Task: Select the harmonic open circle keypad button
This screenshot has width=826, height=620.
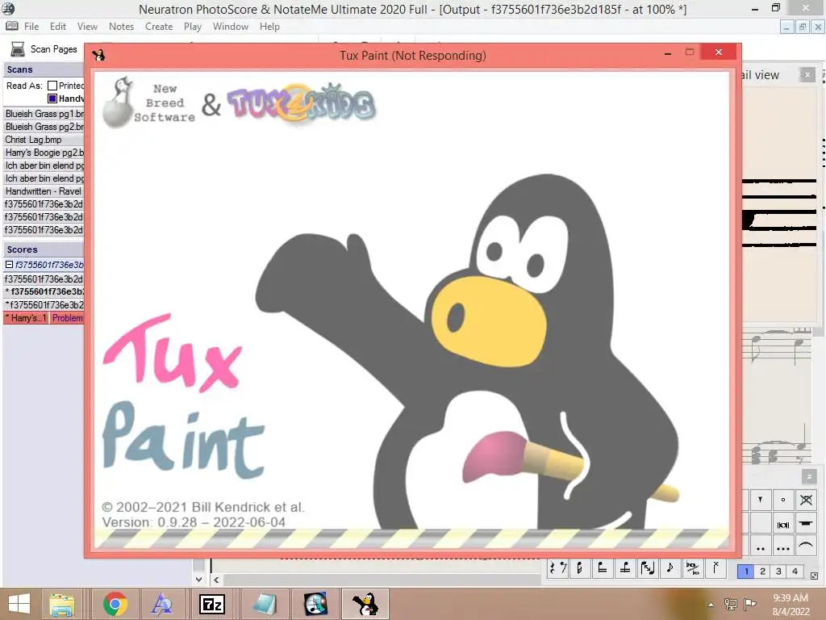Action: (782, 499)
